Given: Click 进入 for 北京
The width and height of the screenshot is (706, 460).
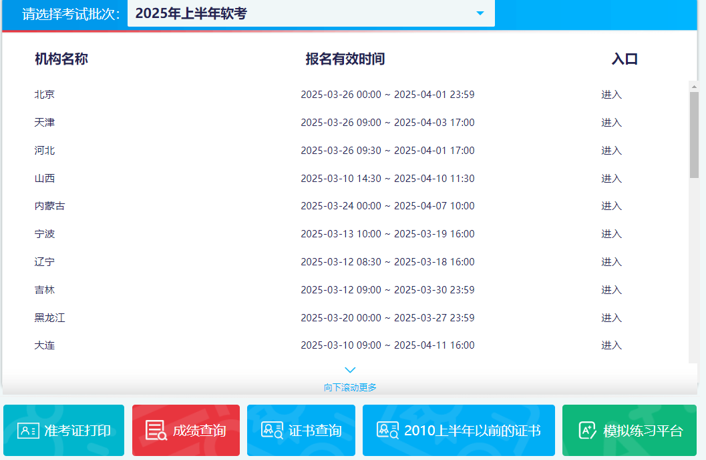Looking at the screenshot, I should point(611,95).
